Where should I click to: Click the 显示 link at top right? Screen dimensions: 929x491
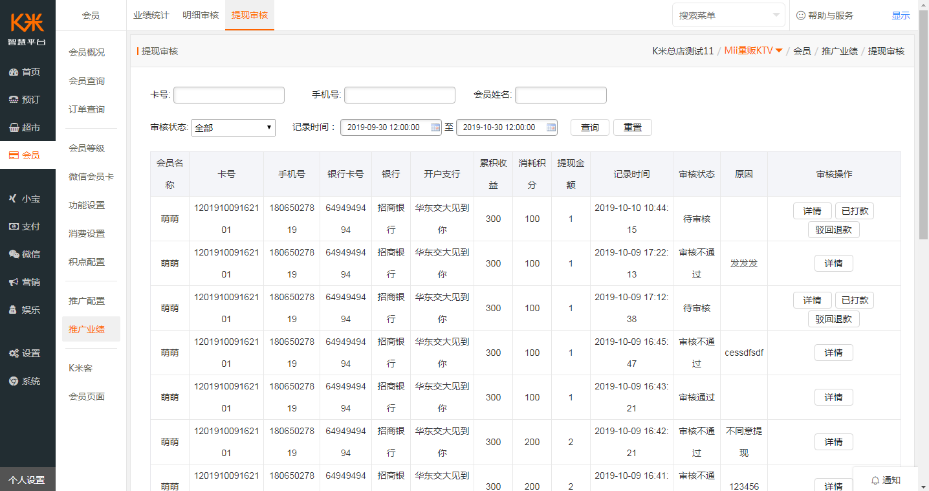(x=901, y=16)
